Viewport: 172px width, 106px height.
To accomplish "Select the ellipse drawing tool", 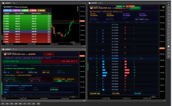I will pos(169,37).
